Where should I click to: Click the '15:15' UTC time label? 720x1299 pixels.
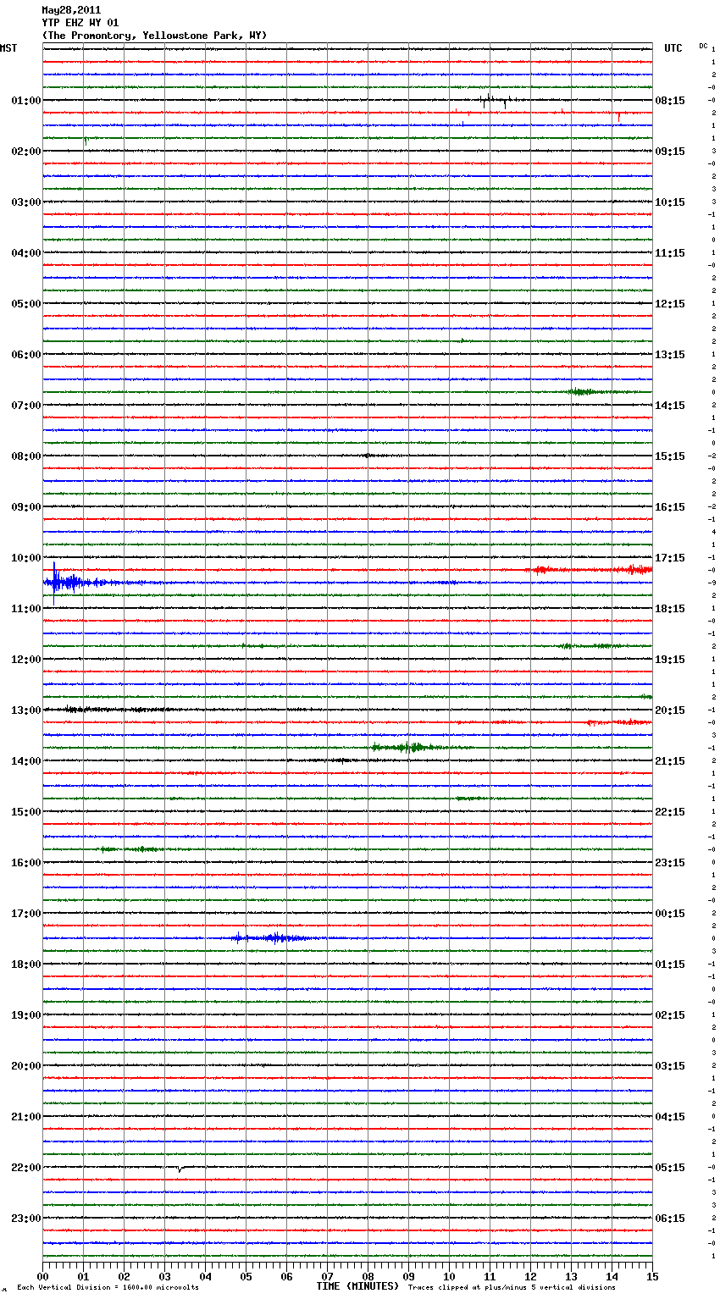(x=670, y=456)
